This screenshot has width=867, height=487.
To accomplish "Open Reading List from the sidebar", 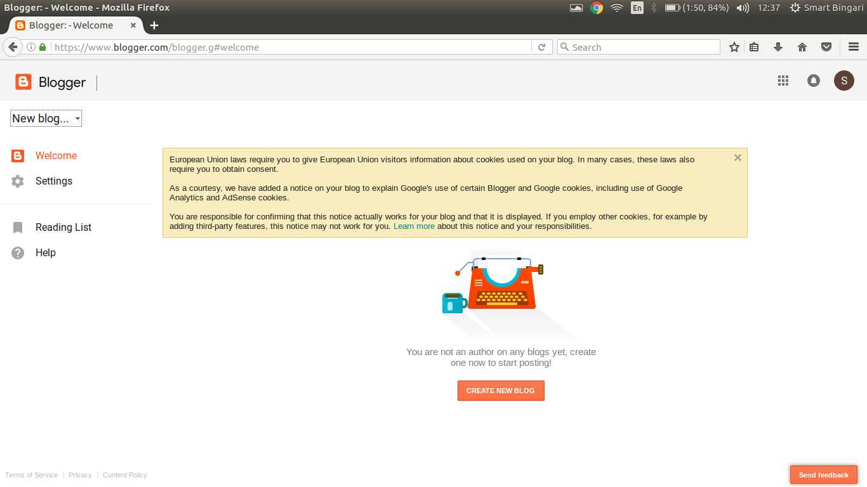I will pyautogui.click(x=63, y=227).
